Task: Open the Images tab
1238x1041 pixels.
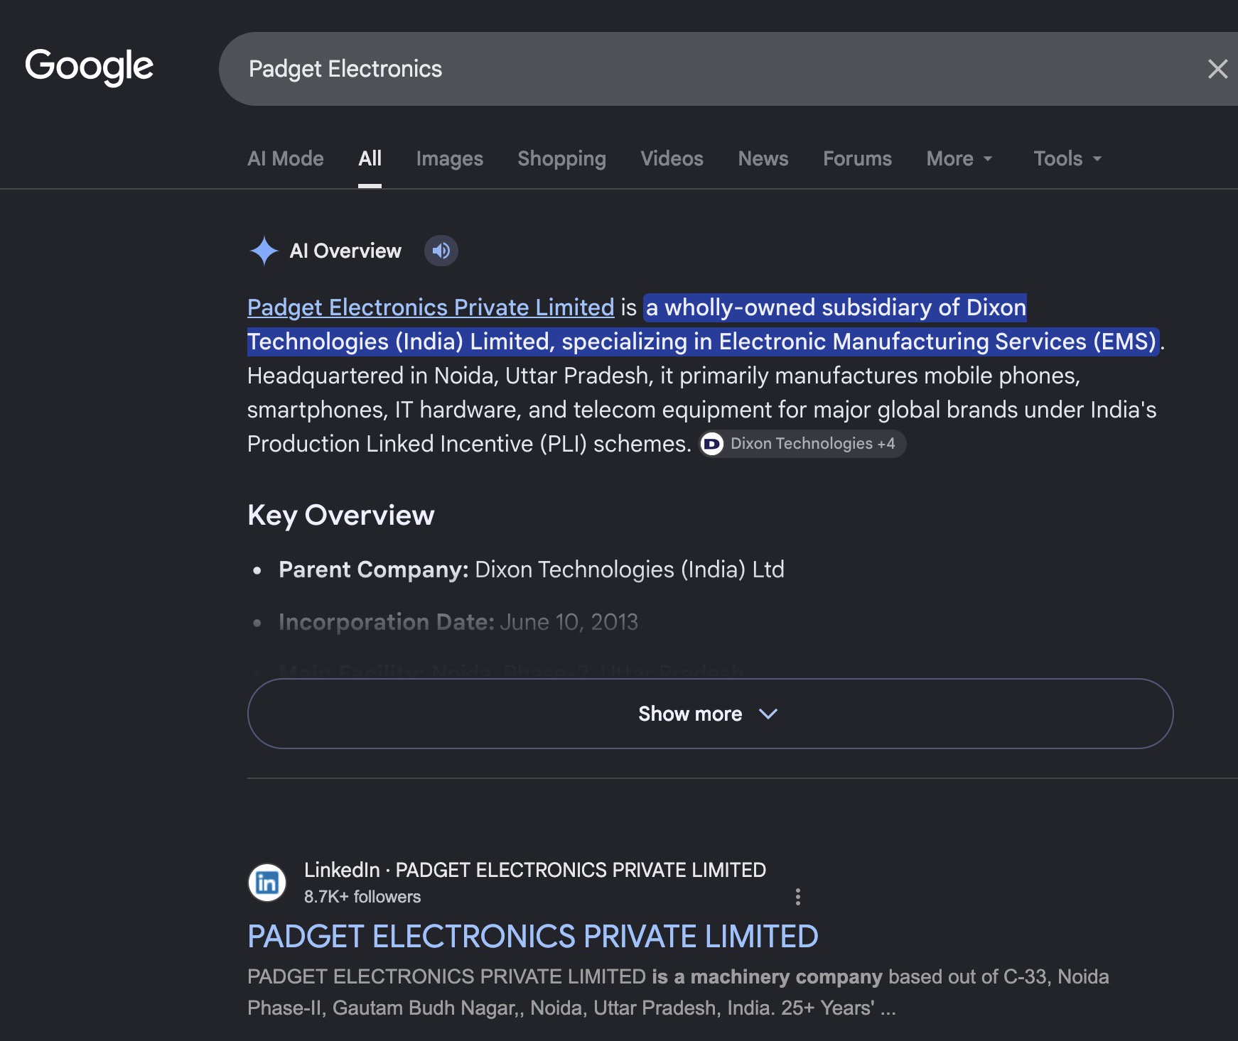Action: 450,158
